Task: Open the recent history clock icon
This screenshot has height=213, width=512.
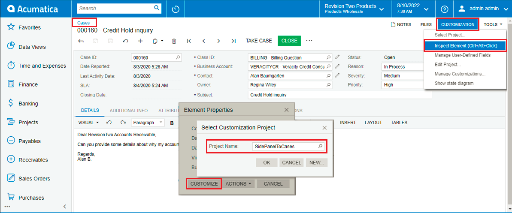Action: tap(176, 9)
